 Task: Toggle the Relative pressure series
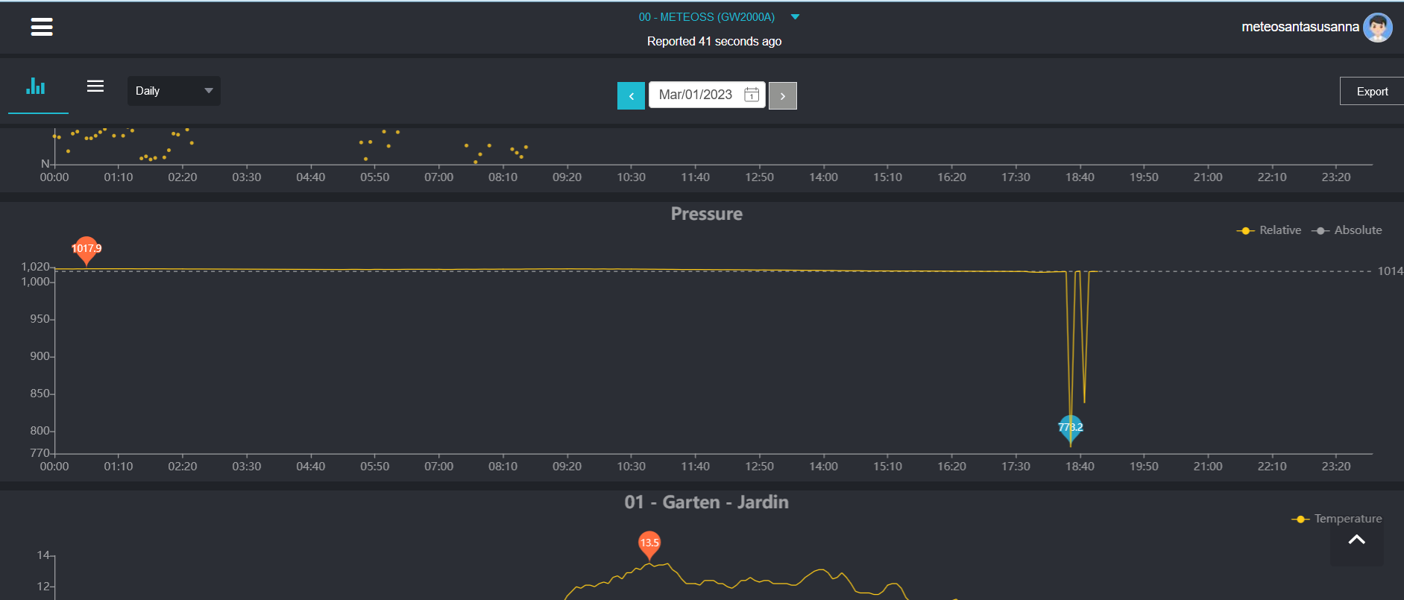click(1269, 230)
